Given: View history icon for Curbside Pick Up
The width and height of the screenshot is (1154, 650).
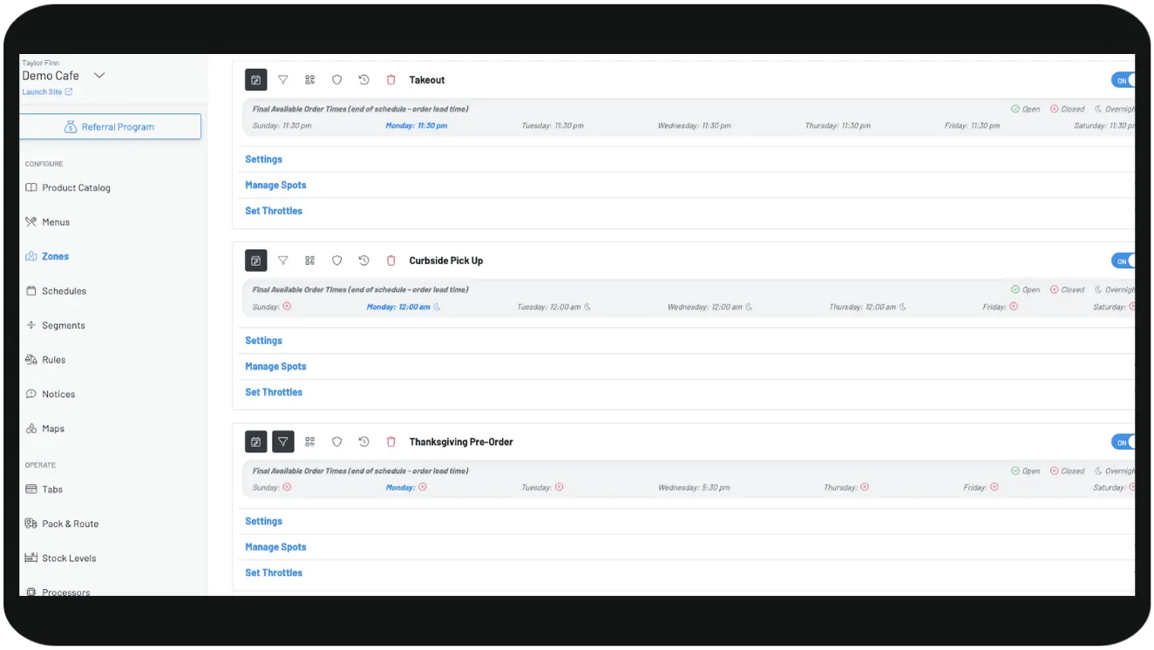Looking at the screenshot, I should pos(363,261).
